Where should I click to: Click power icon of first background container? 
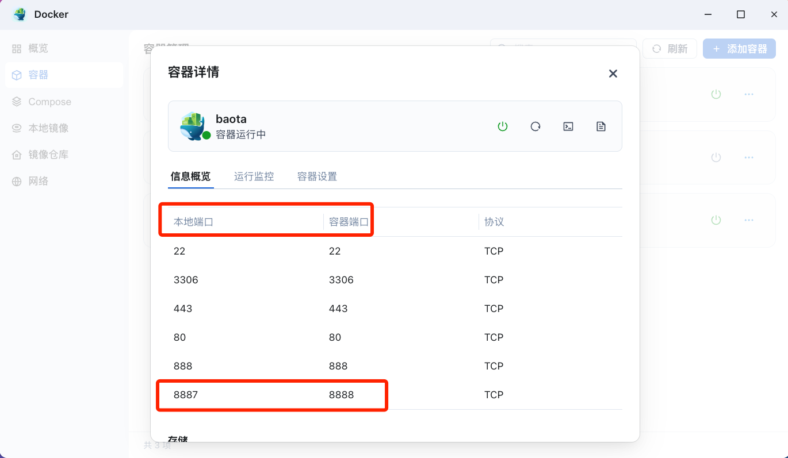point(716,94)
